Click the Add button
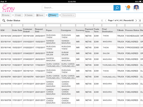Viewport: 143px width, 107px height. [18, 15]
